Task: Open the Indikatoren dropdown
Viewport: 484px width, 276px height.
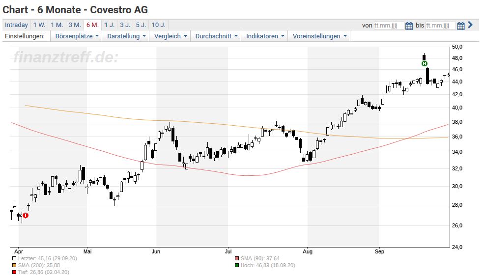Action: coord(265,36)
